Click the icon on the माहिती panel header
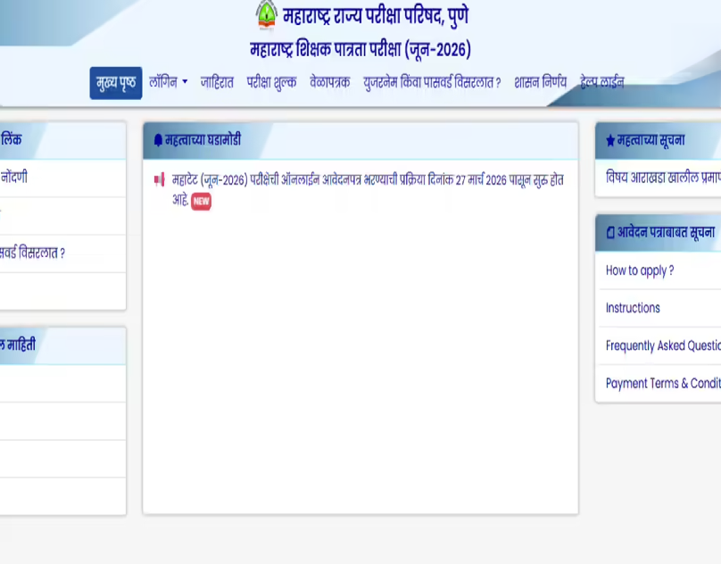The width and height of the screenshot is (721, 564). (3, 346)
